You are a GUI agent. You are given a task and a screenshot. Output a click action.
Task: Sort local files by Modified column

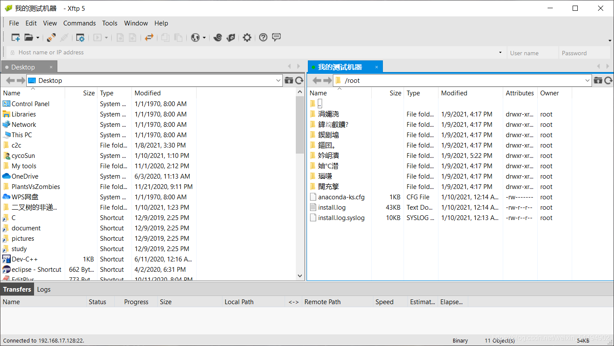[x=164, y=93]
